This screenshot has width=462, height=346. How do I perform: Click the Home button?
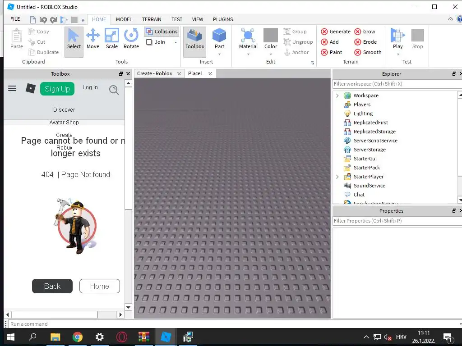click(100, 286)
